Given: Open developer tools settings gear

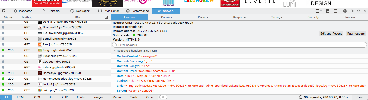Looking at the screenshot, I should [x=345, y=11].
